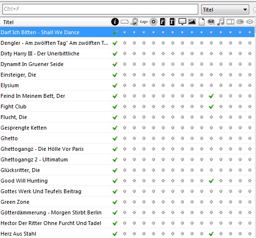Viewport: 256px width, 238px height.
Task: Click the eye watched column icon
Action: [x=250, y=22]
